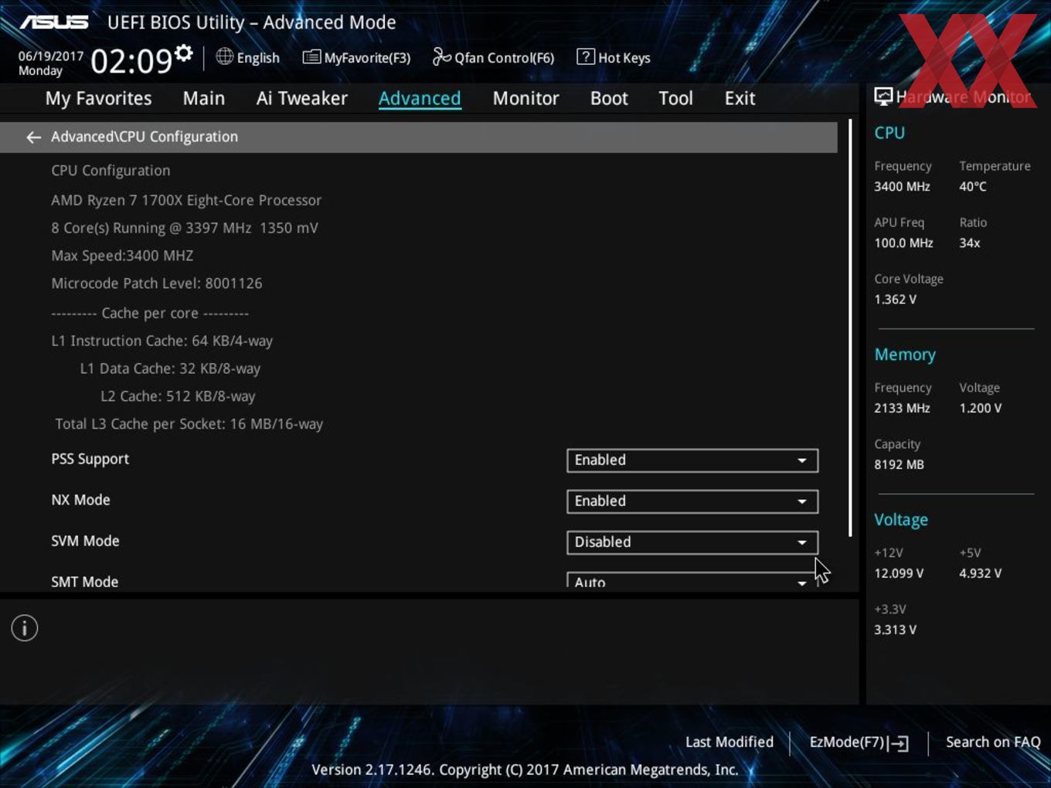Click the globe language icon

click(224, 56)
